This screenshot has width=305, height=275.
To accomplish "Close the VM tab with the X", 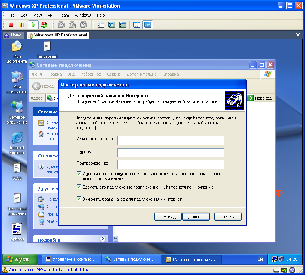I will [x=298, y=35].
